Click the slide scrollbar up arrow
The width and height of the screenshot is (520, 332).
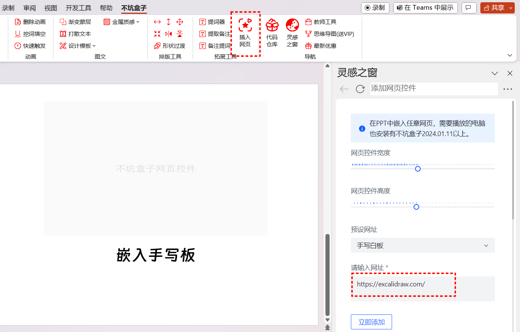tap(327, 66)
